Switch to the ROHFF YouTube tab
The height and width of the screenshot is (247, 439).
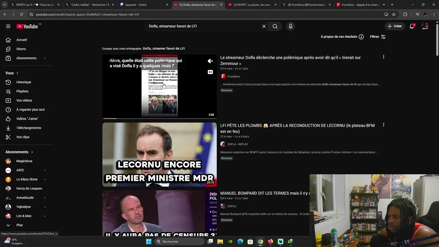click(x=252, y=5)
